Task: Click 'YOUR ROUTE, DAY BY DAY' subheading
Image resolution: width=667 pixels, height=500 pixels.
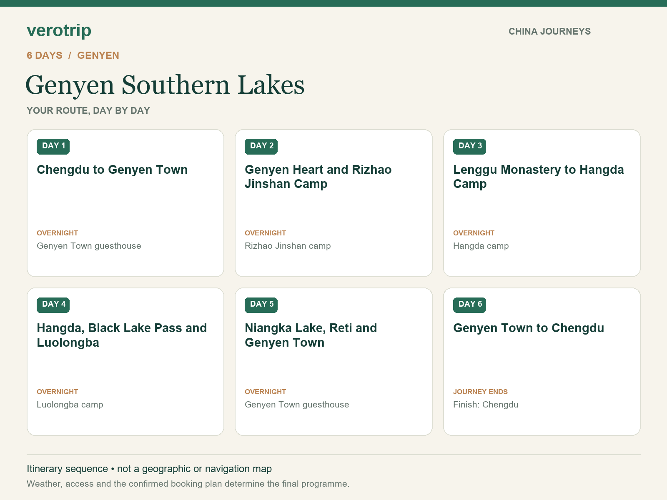Action: (x=88, y=111)
